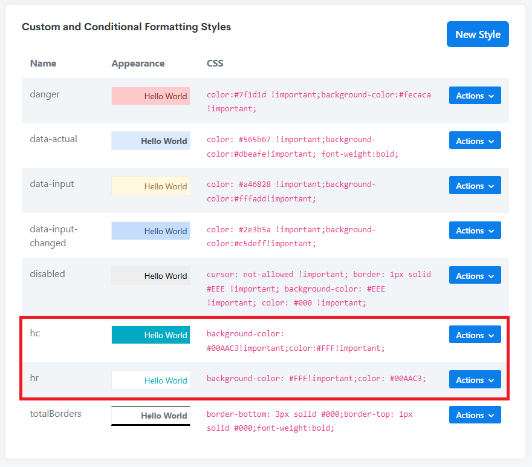Screen dimensions: 532x467
Task: Click the data-actual Hello World preview
Action: pyautogui.click(x=151, y=141)
